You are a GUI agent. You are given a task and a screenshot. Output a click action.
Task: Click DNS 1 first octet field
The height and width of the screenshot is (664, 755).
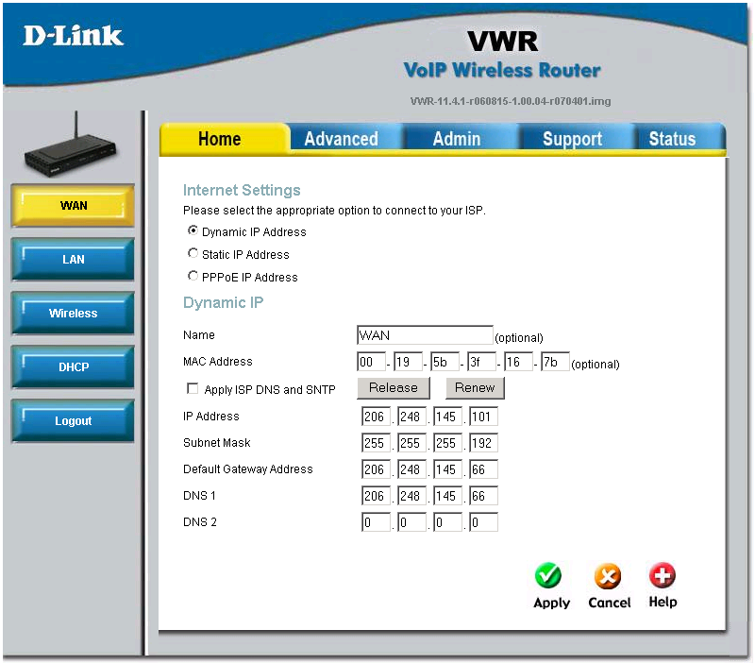376,496
